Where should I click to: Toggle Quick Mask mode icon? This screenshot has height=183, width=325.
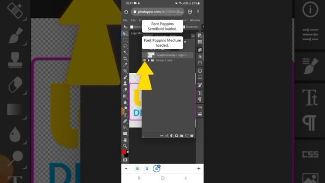coord(125,160)
